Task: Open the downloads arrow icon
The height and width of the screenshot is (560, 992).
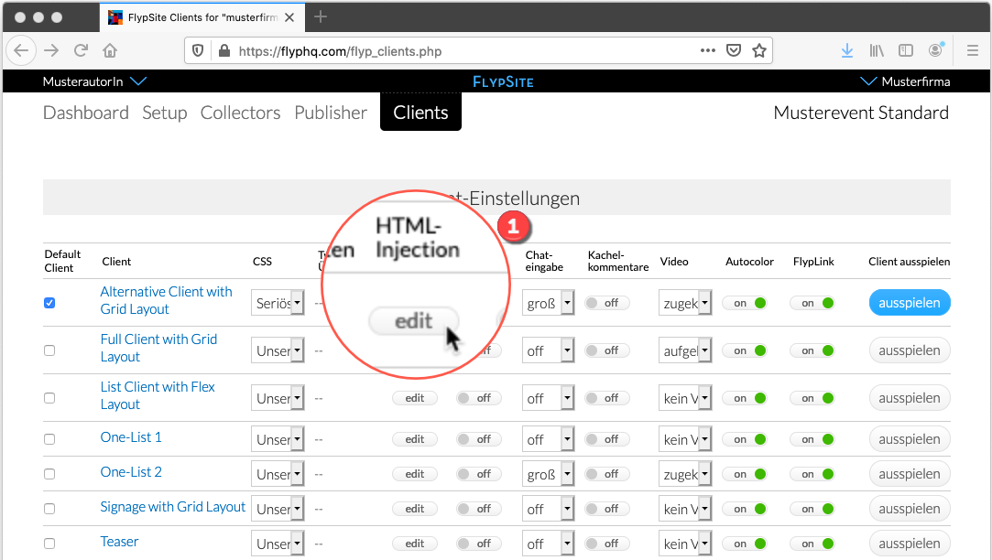Action: pyautogui.click(x=847, y=50)
